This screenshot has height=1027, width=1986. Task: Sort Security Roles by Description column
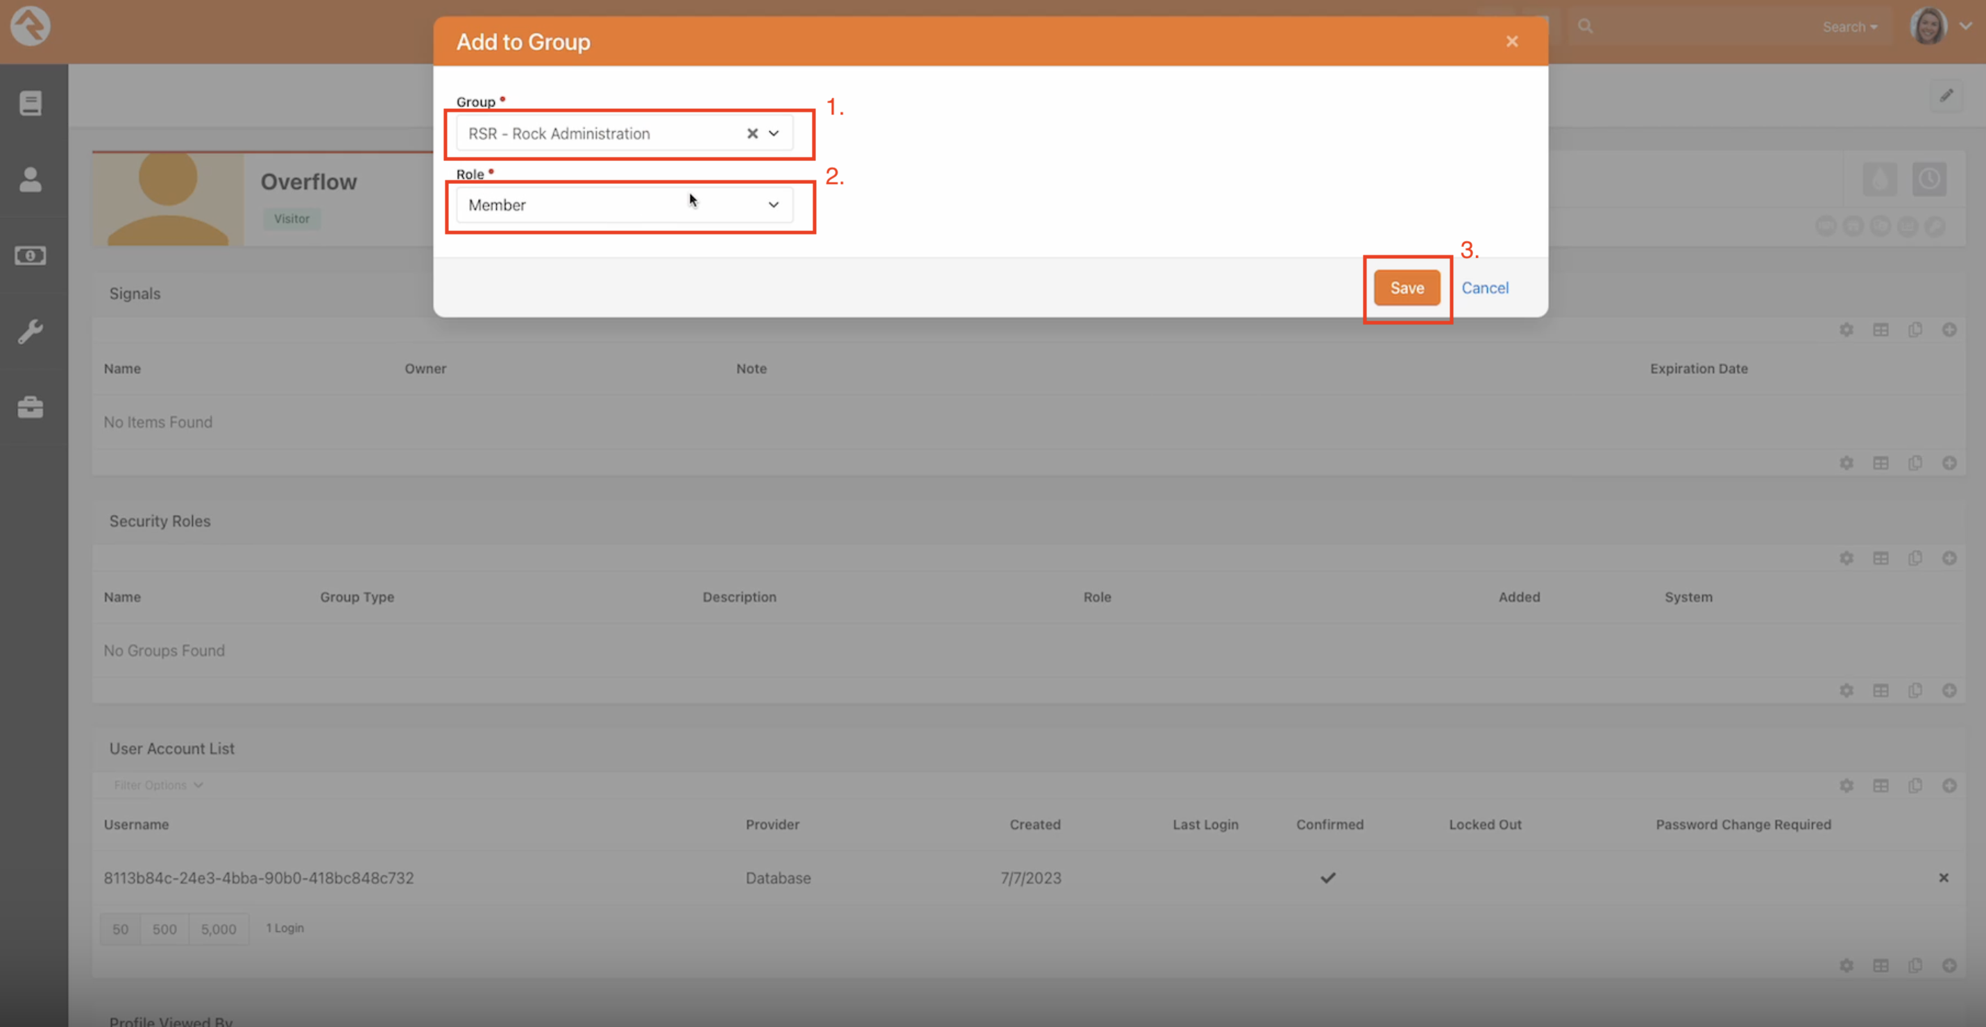(739, 597)
